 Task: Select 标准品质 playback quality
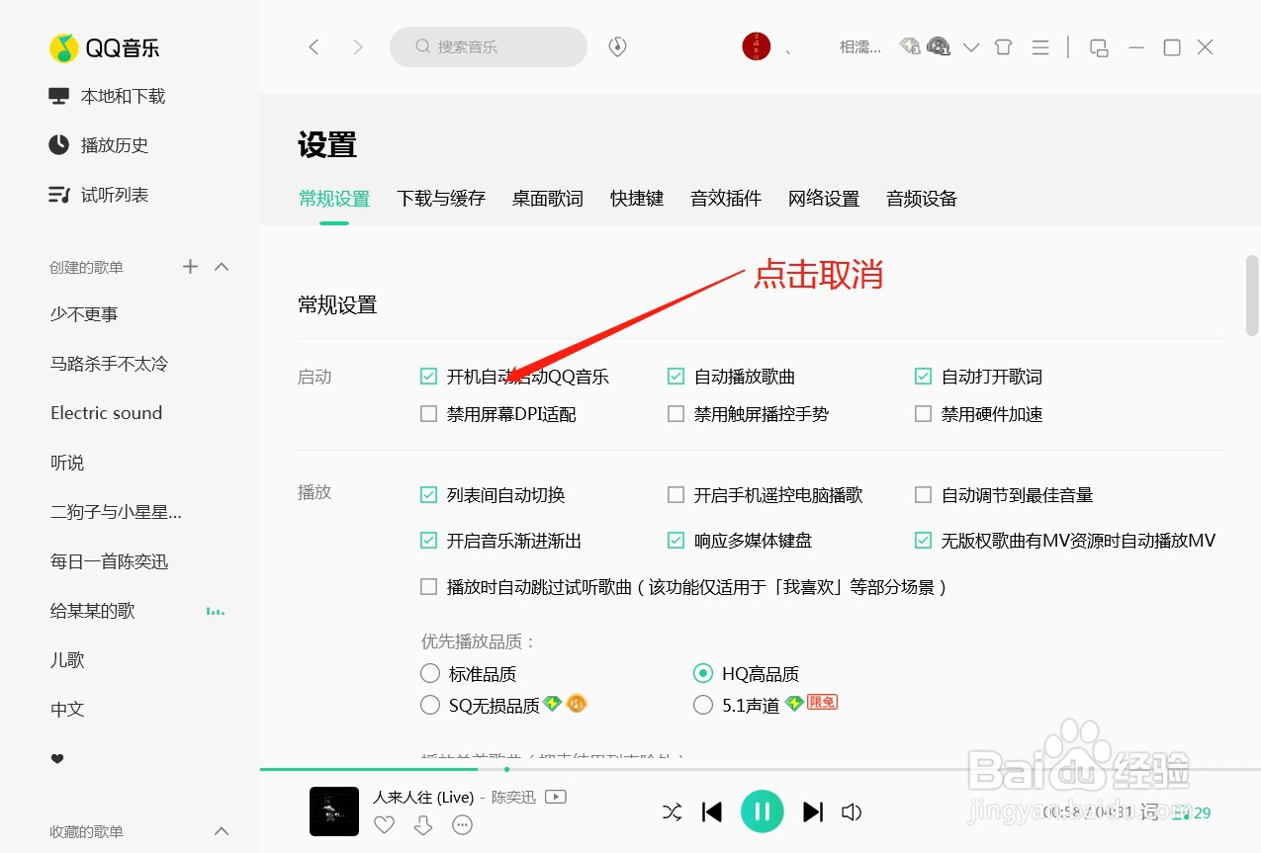coord(430,673)
